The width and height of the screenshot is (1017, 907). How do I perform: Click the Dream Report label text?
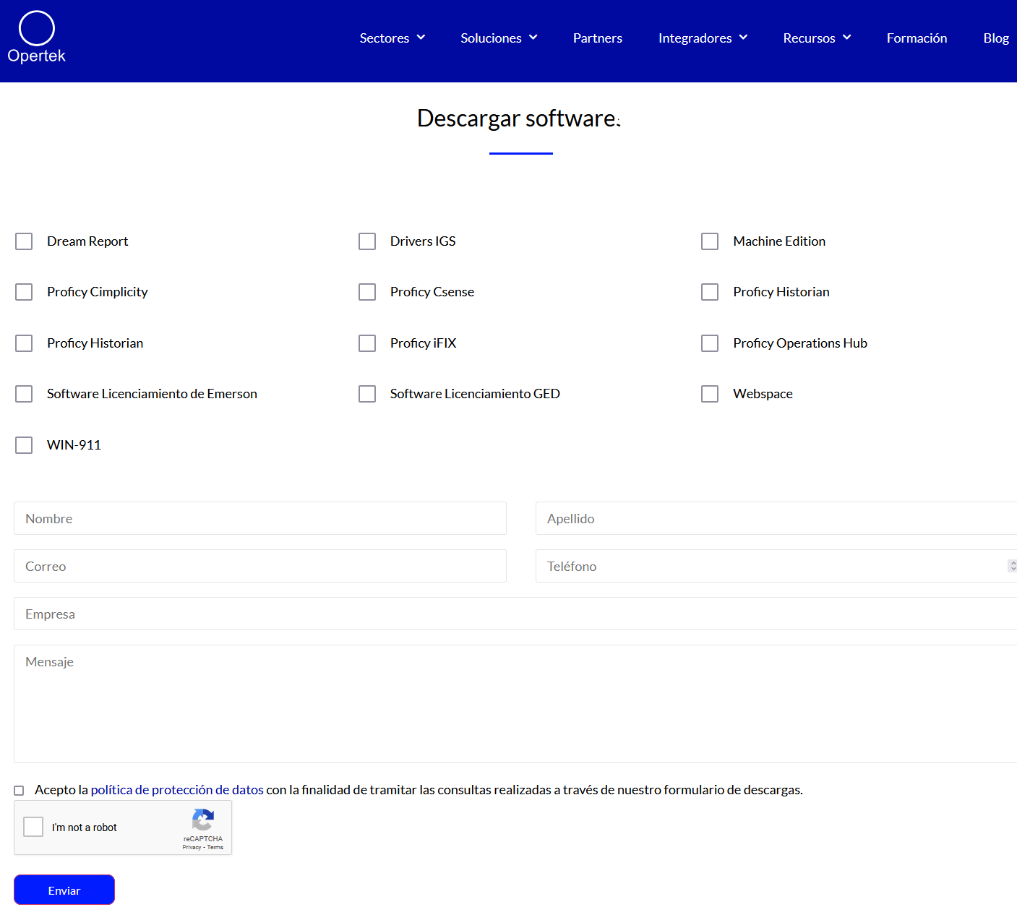[87, 241]
